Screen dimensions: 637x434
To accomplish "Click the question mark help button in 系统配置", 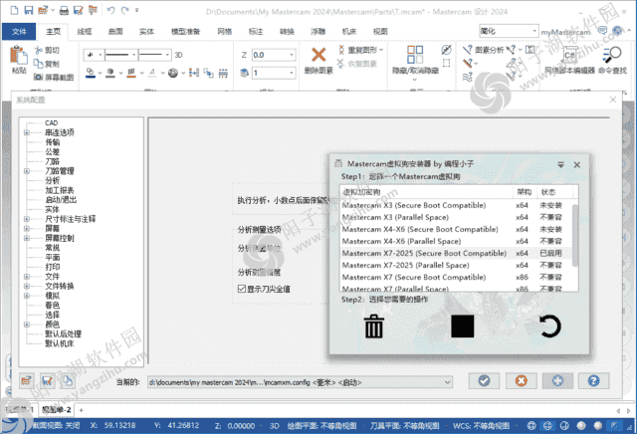I will click(x=594, y=381).
